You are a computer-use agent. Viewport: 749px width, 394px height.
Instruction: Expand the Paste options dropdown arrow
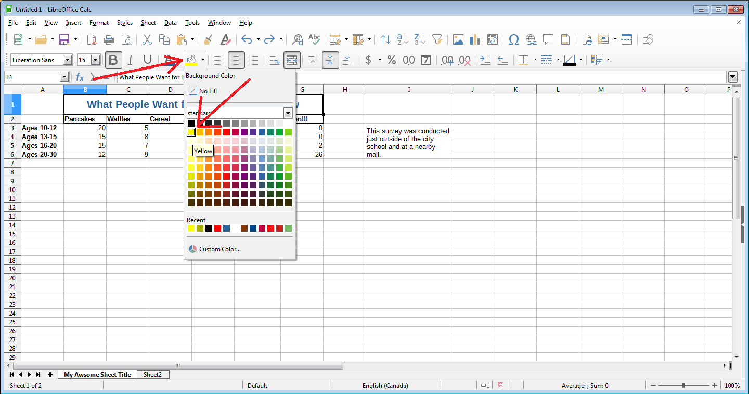(192, 39)
